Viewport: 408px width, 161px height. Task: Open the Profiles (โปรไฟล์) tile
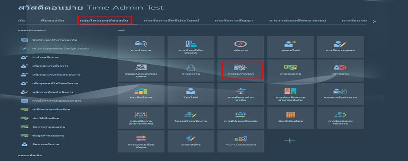[x=191, y=94]
